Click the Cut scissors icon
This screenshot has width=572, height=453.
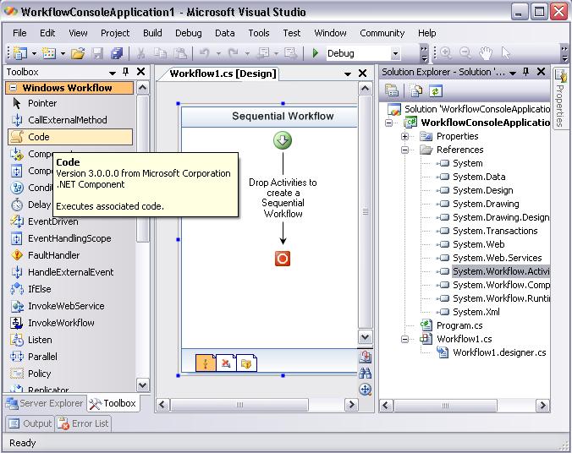click(140, 53)
